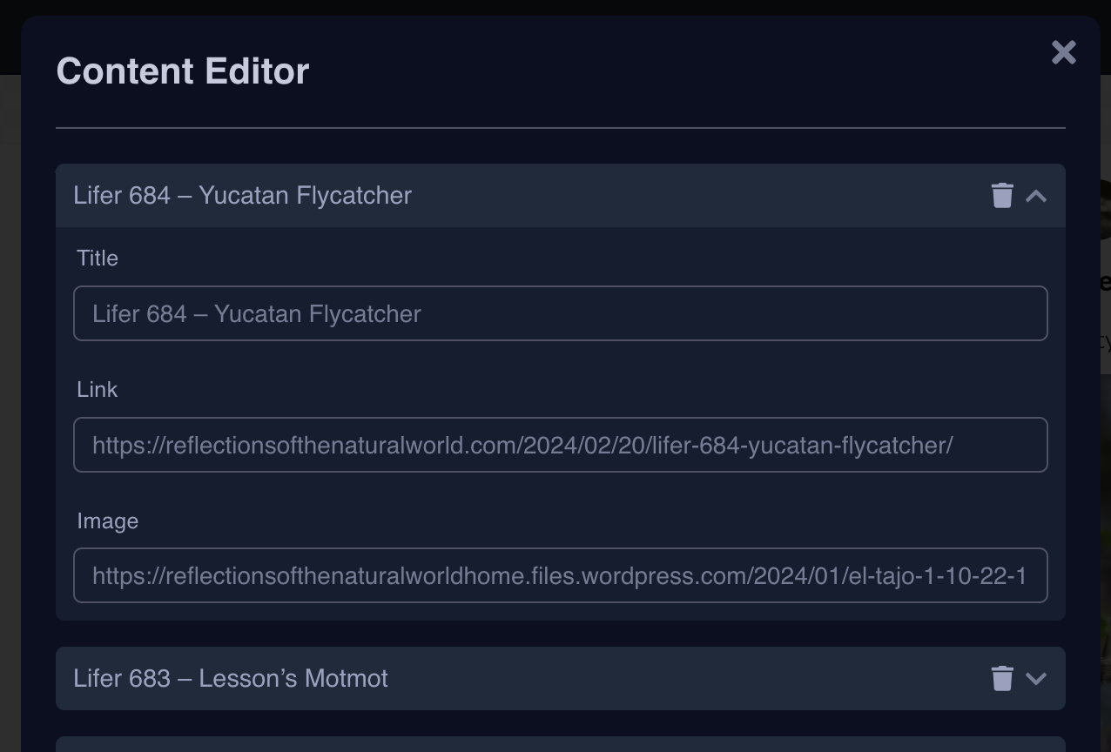Click the divider line under Content Editor heading
Image resolution: width=1111 pixels, height=752 pixels.
pyautogui.click(x=560, y=128)
